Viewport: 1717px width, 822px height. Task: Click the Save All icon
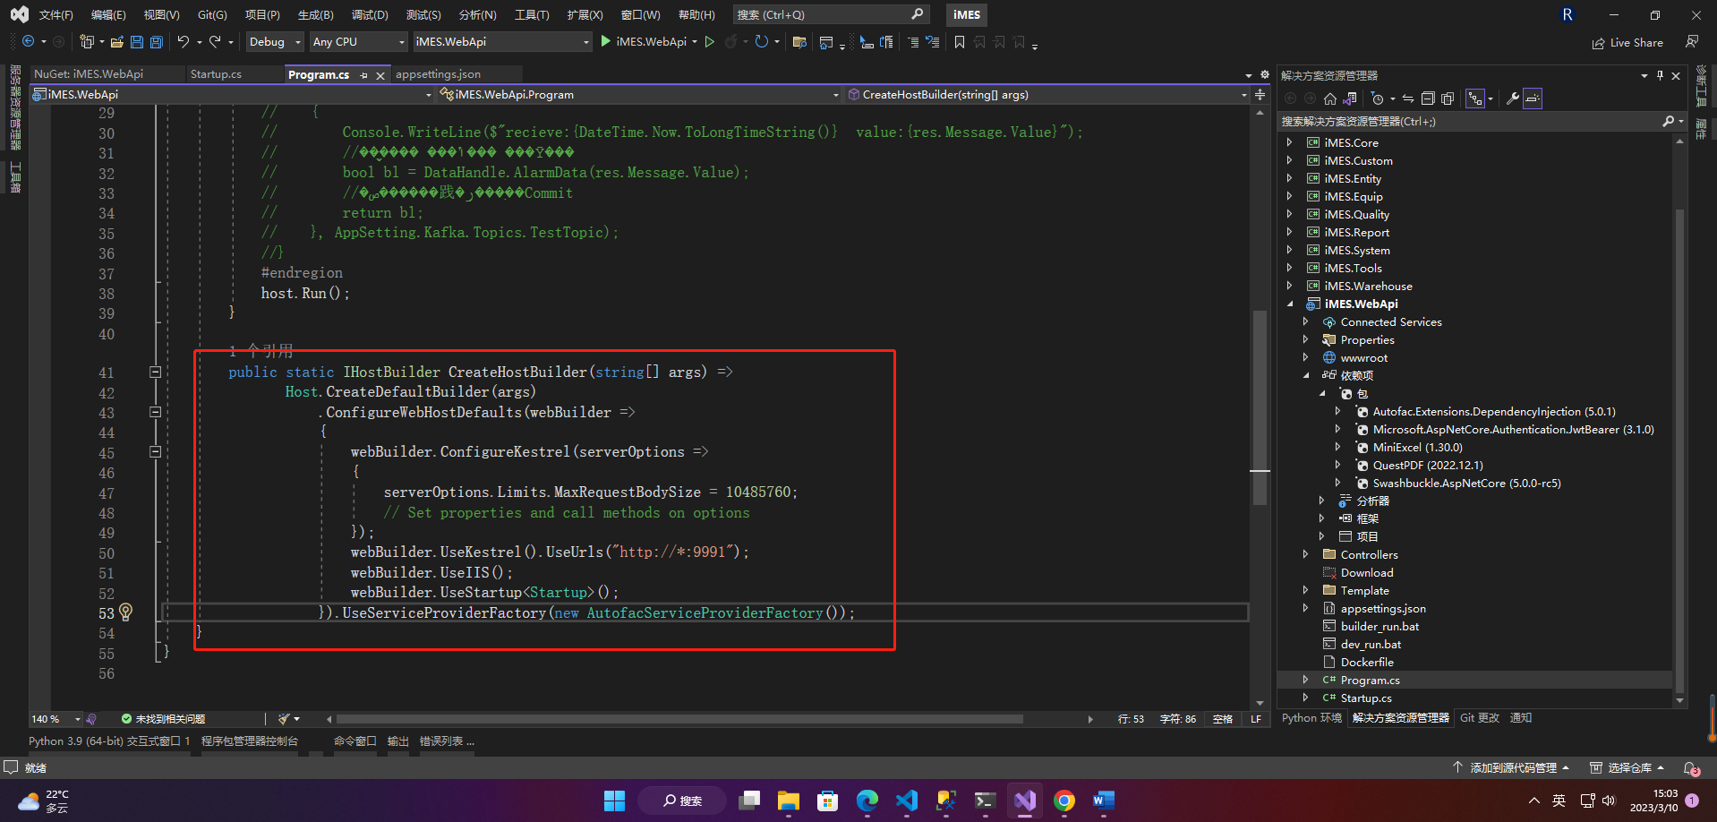pos(157,42)
